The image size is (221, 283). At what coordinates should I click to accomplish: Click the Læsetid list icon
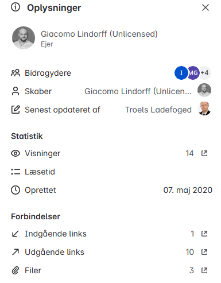(x=15, y=172)
